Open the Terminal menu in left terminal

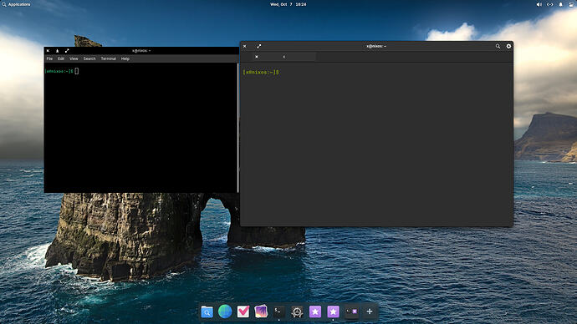(x=109, y=58)
